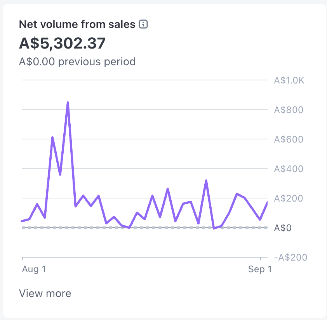Click the A$600 y-axis label
The width and height of the screenshot is (327, 320).
(289, 139)
